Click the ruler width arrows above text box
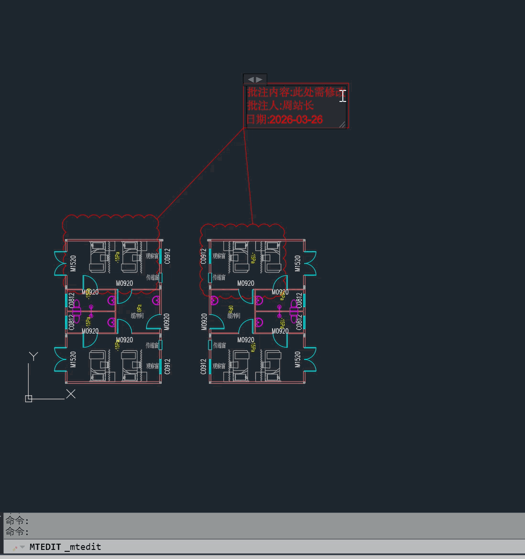The width and height of the screenshot is (525, 559). [255, 79]
